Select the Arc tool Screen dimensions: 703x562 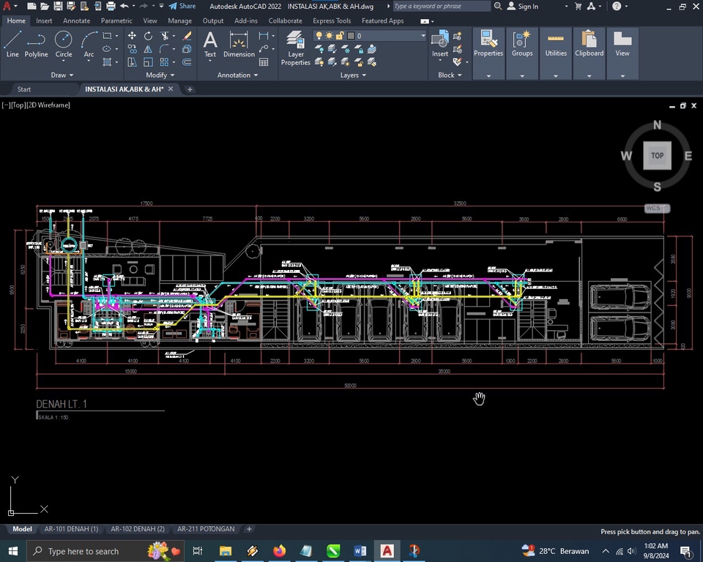tap(89, 44)
